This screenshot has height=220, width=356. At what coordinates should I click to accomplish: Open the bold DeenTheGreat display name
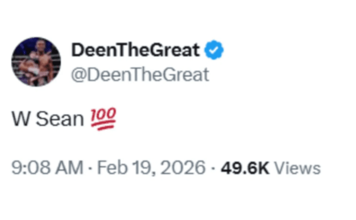click(x=135, y=51)
